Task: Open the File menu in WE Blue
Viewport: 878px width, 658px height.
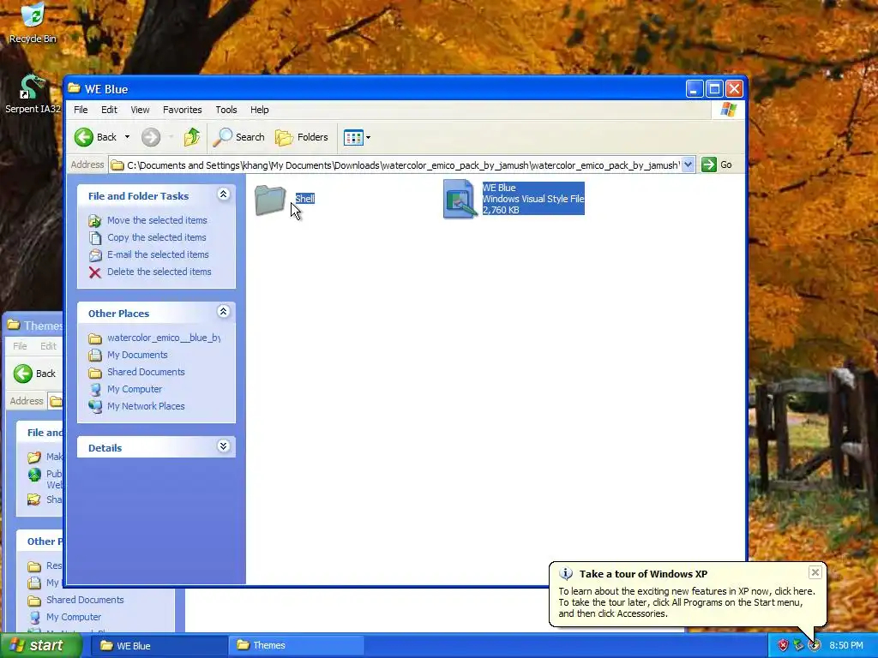Action: (81, 110)
